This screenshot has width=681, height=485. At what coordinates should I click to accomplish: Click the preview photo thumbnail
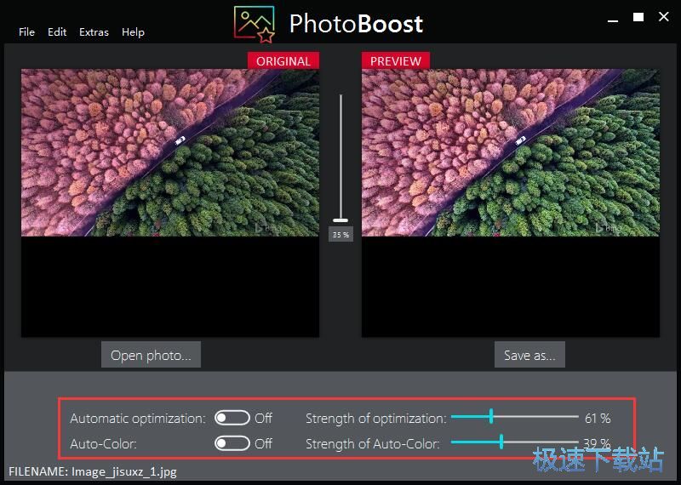pos(510,153)
